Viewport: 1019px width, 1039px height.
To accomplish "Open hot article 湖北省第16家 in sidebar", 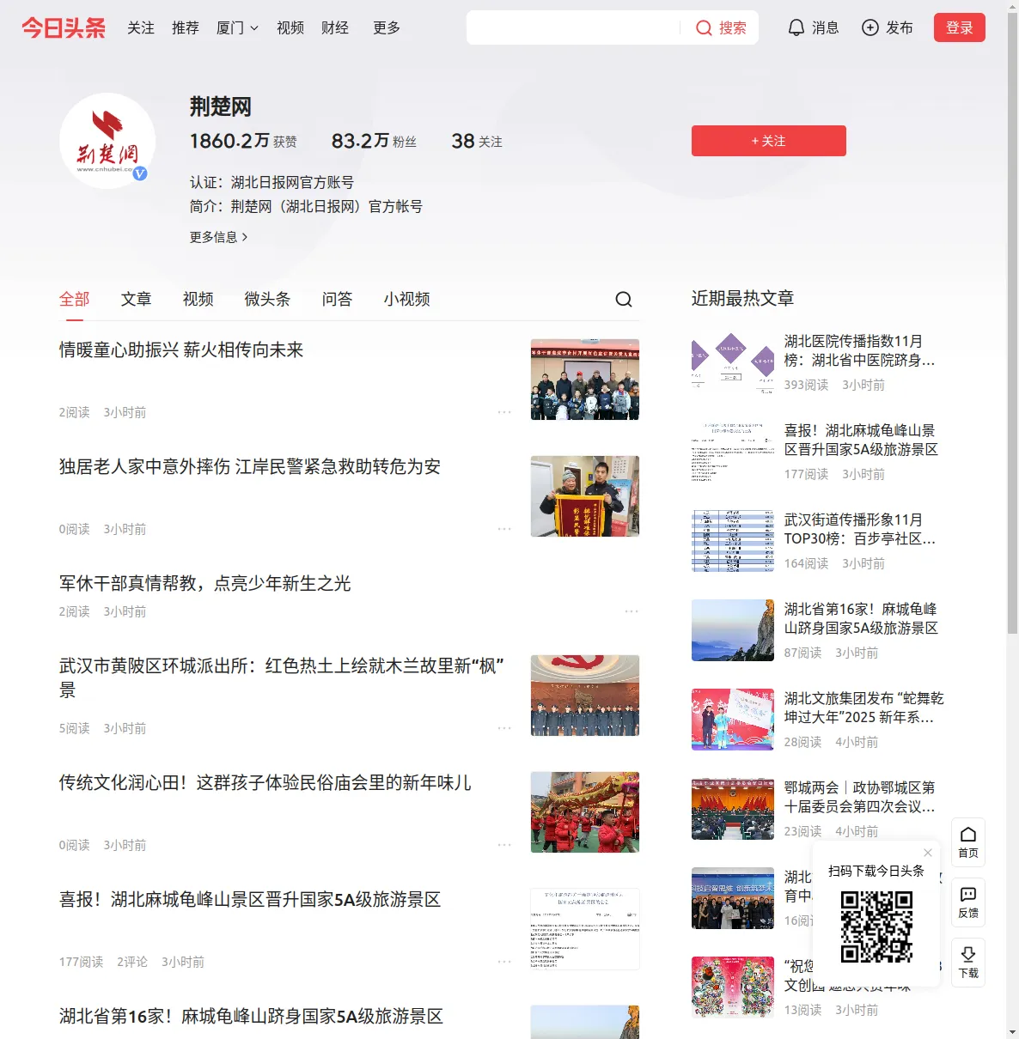I will pos(861,618).
